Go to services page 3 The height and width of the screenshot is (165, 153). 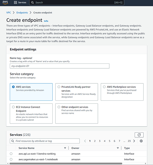100,141
